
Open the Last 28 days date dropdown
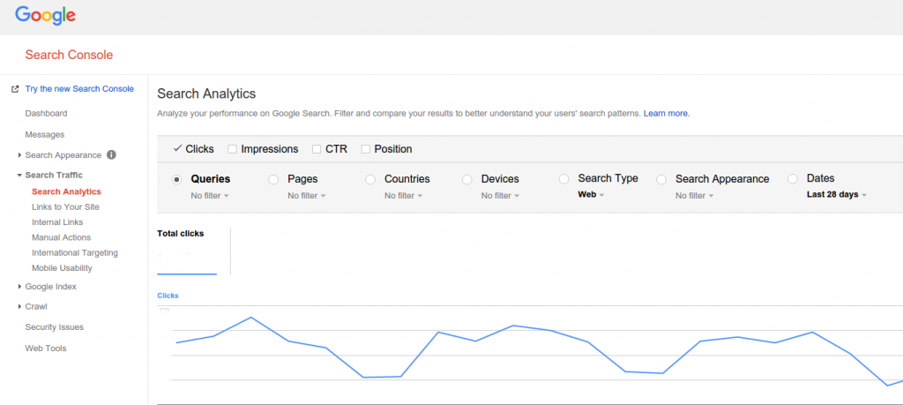tap(837, 195)
